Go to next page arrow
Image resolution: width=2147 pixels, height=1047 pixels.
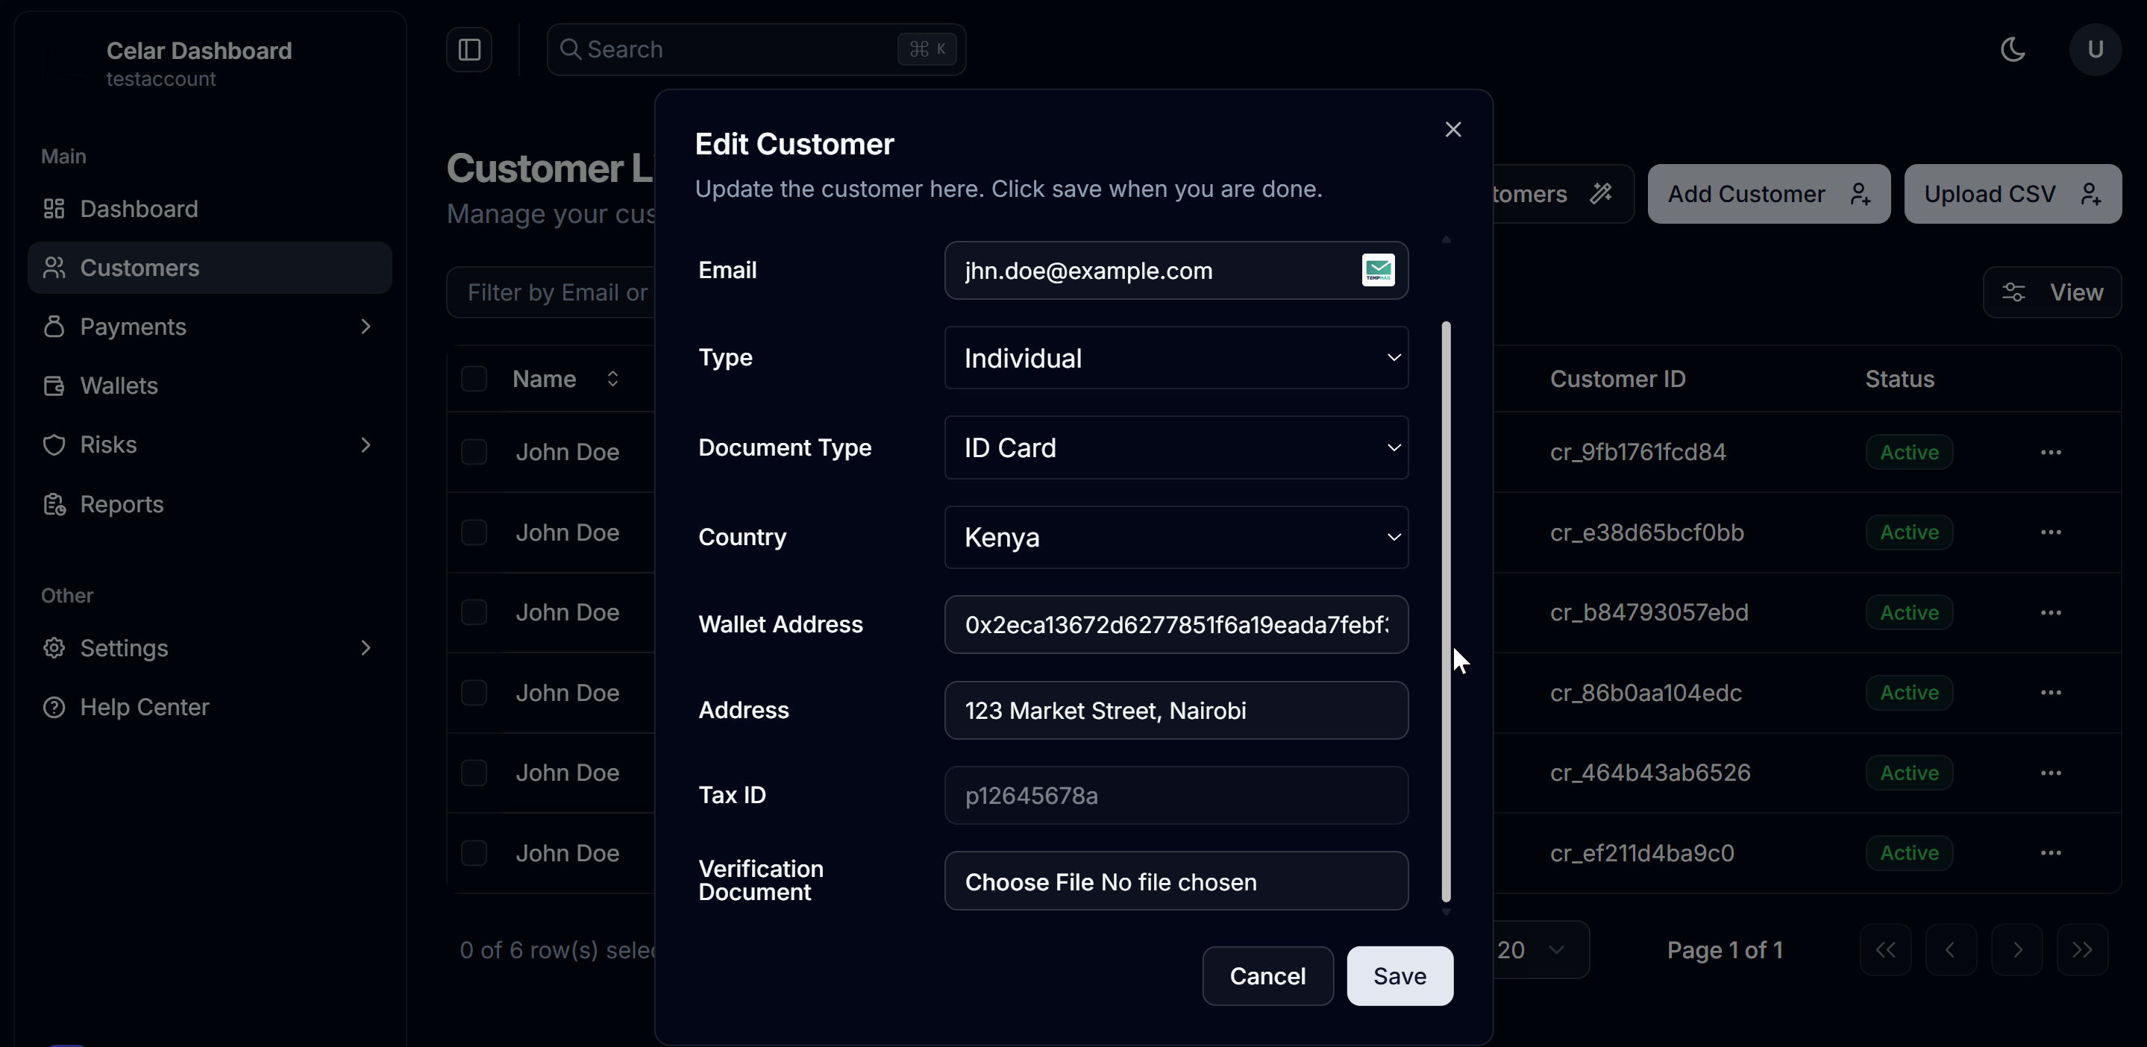pyautogui.click(x=2017, y=949)
